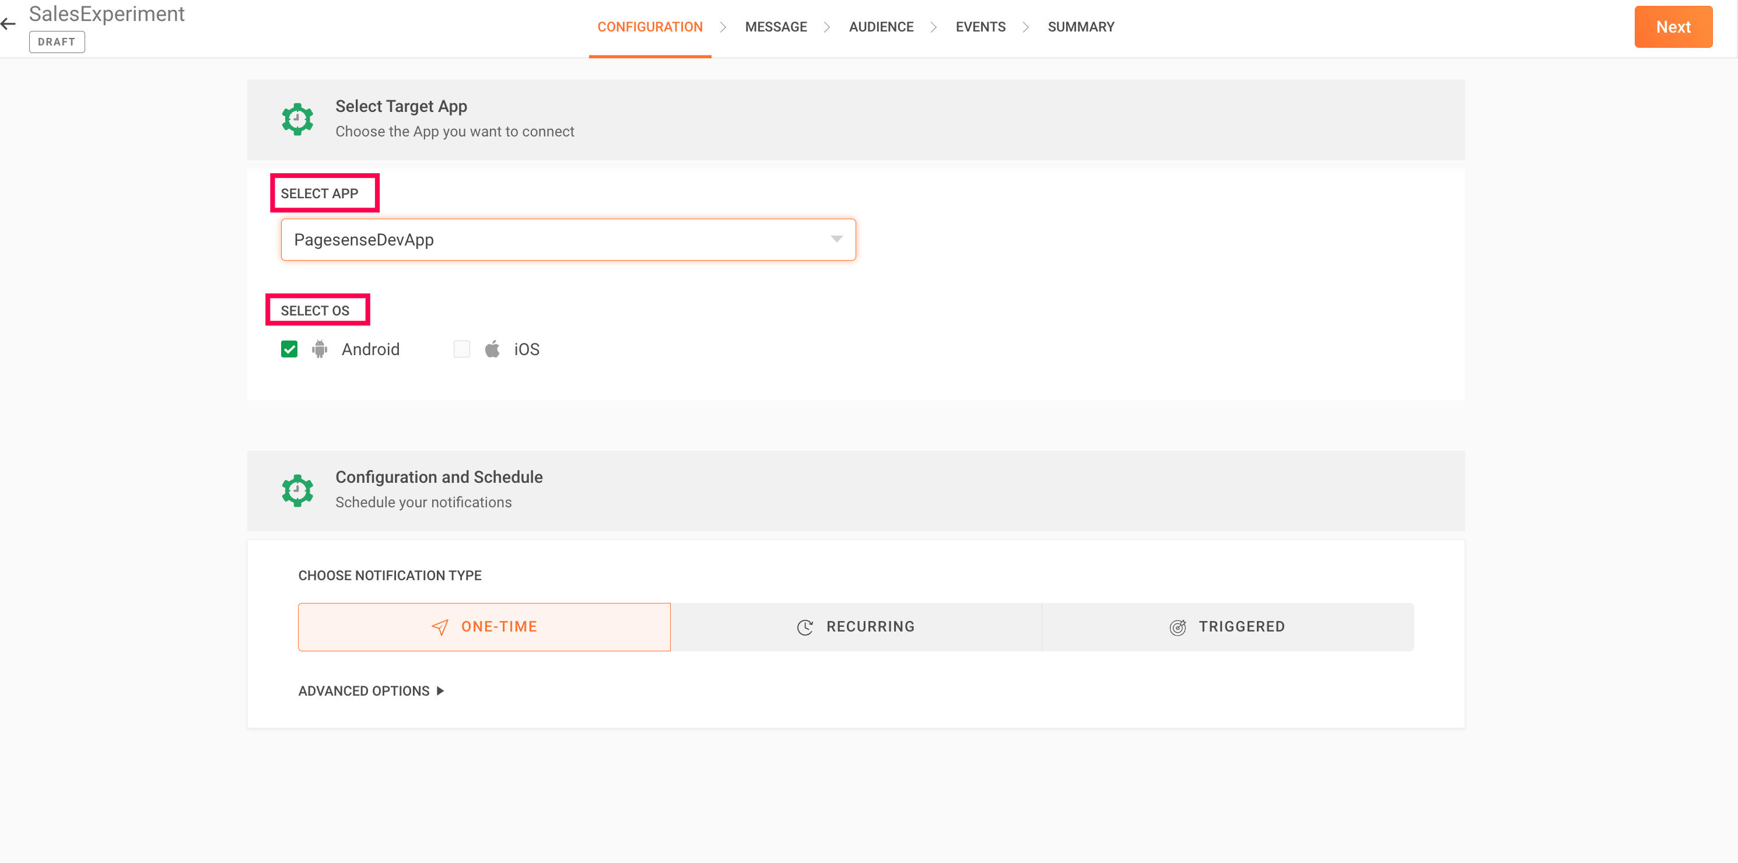
Task: Click the Triggered target icon
Action: point(1178,627)
